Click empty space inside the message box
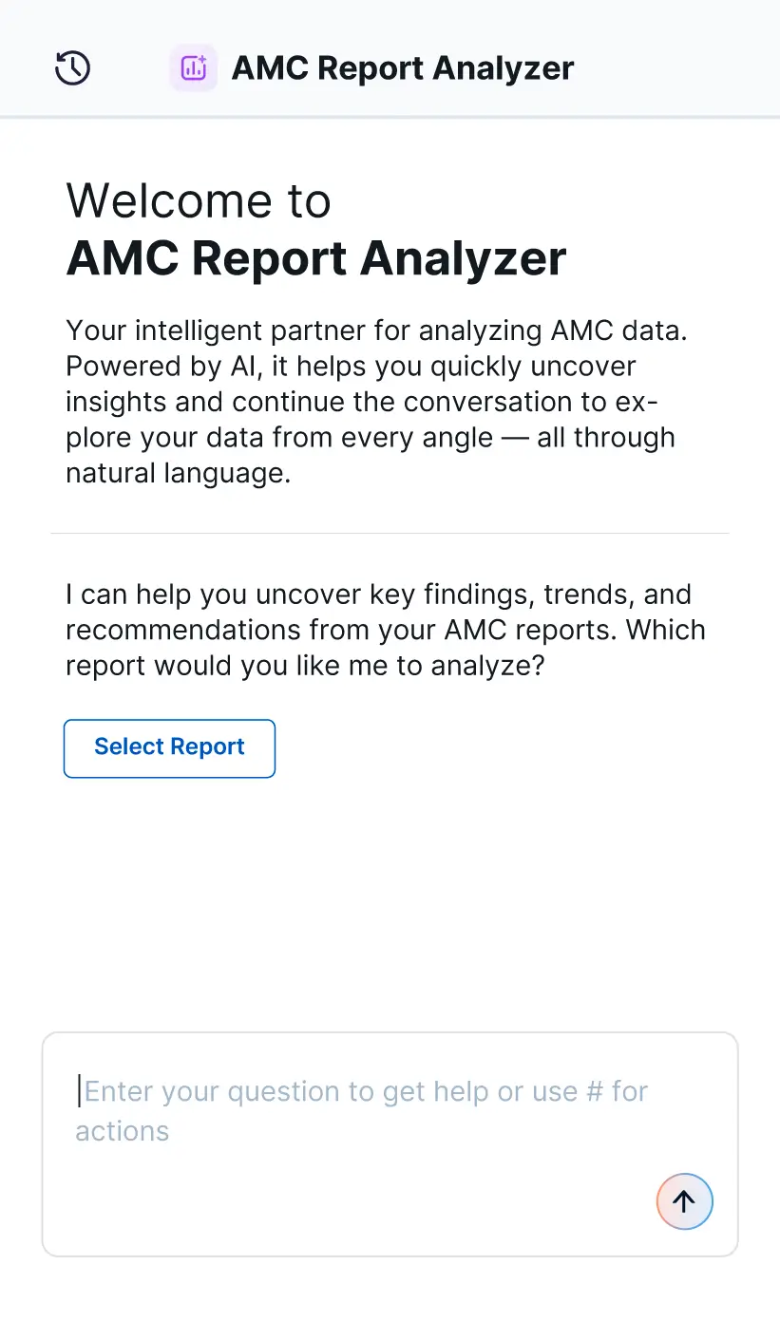 [361, 1206]
